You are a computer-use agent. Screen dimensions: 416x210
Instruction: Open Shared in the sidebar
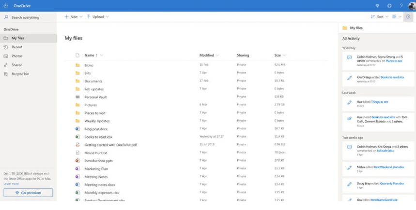tap(28, 65)
